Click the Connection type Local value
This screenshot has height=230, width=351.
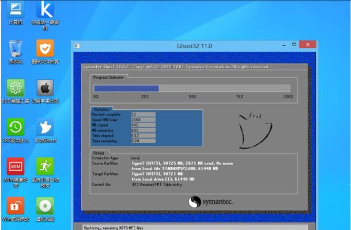135,158
